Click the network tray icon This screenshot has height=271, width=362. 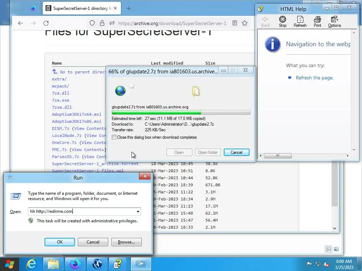point(318,264)
